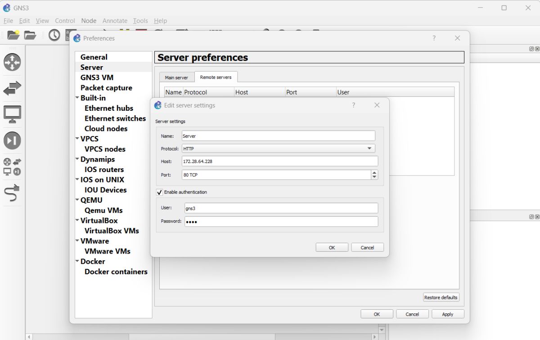
Task: Open the Edit menu
Action: click(x=24, y=21)
